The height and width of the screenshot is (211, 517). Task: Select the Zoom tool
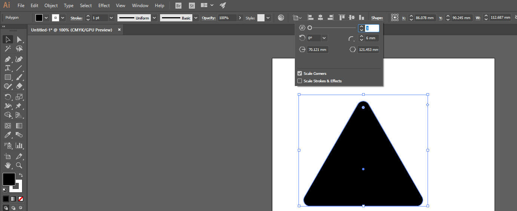[19, 165]
